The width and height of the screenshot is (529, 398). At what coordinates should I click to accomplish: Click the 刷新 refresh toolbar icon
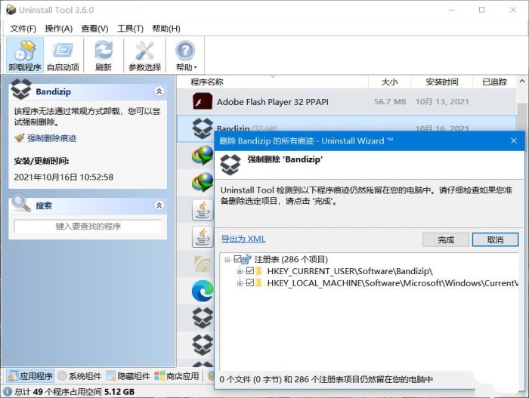(104, 55)
